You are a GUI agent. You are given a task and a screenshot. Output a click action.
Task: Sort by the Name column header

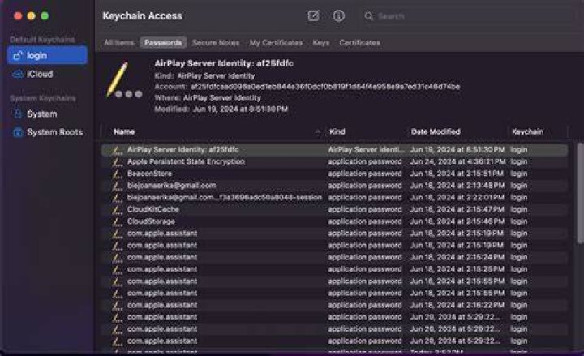[124, 131]
